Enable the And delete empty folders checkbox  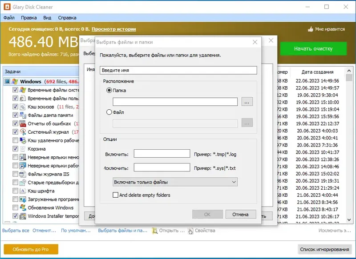tap(115, 195)
